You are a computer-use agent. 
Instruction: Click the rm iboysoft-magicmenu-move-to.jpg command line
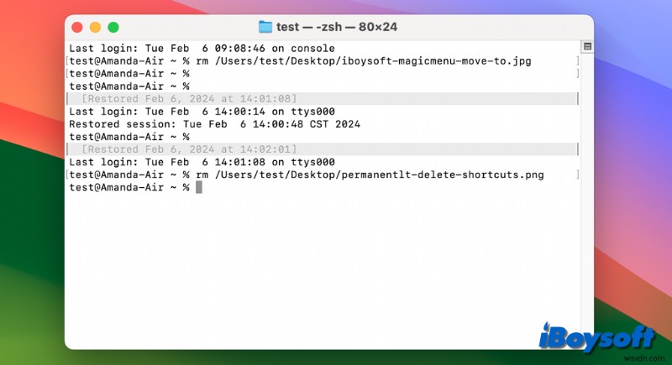300,61
